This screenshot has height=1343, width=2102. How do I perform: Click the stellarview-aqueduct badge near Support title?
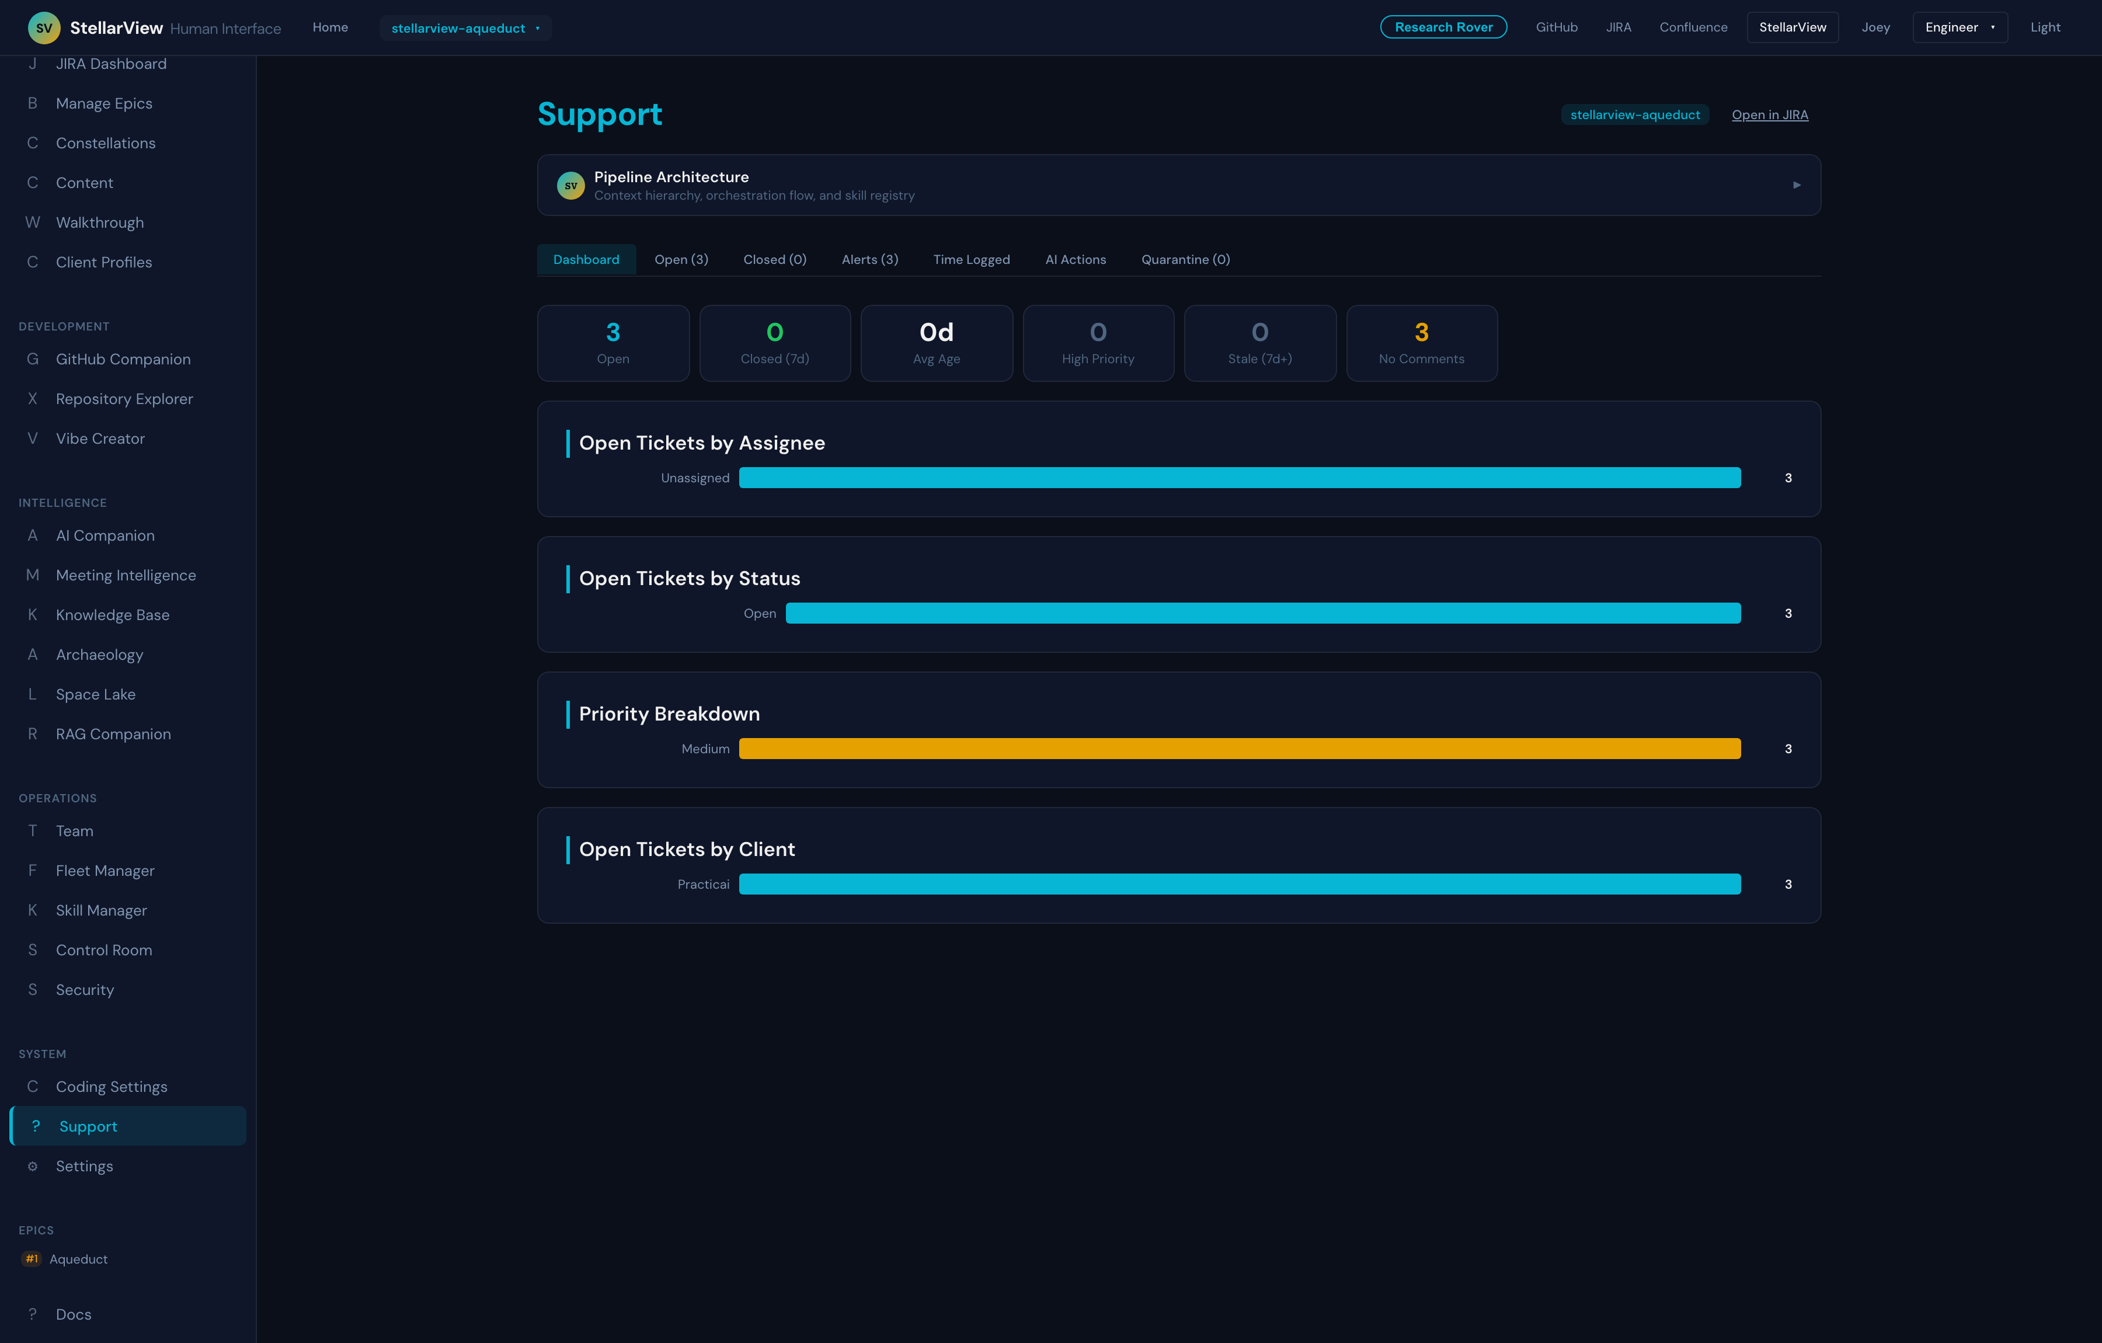(1634, 114)
